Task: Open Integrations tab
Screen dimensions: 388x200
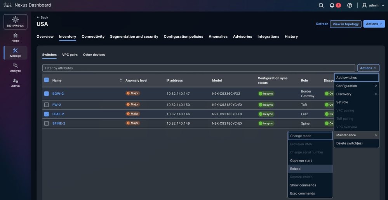Action: click(268, 37)
